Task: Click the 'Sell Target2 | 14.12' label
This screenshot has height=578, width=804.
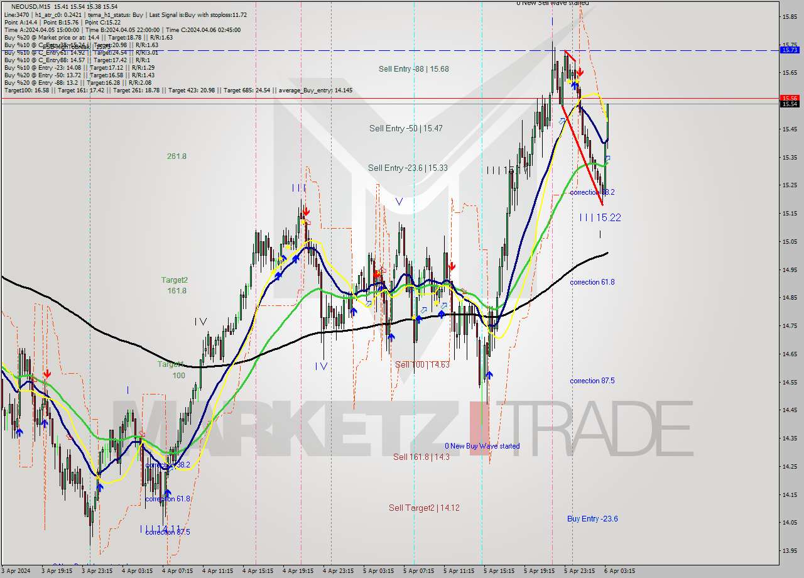Action: [424, 508]
